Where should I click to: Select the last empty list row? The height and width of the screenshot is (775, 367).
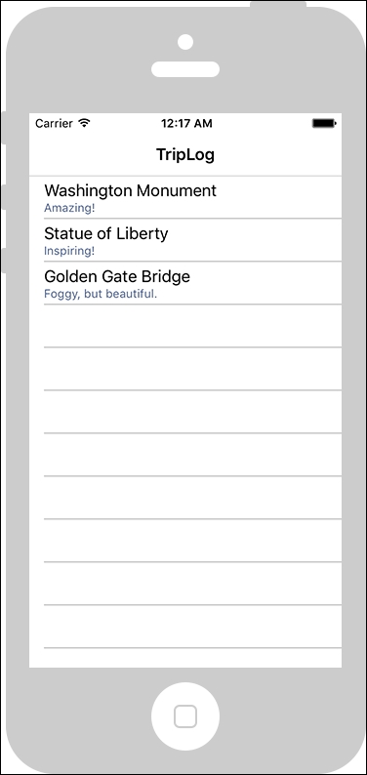coord(185,627)
